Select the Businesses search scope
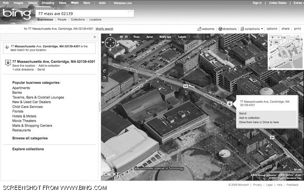The width and height of the screenshot is (304, 192). point(45,19)
